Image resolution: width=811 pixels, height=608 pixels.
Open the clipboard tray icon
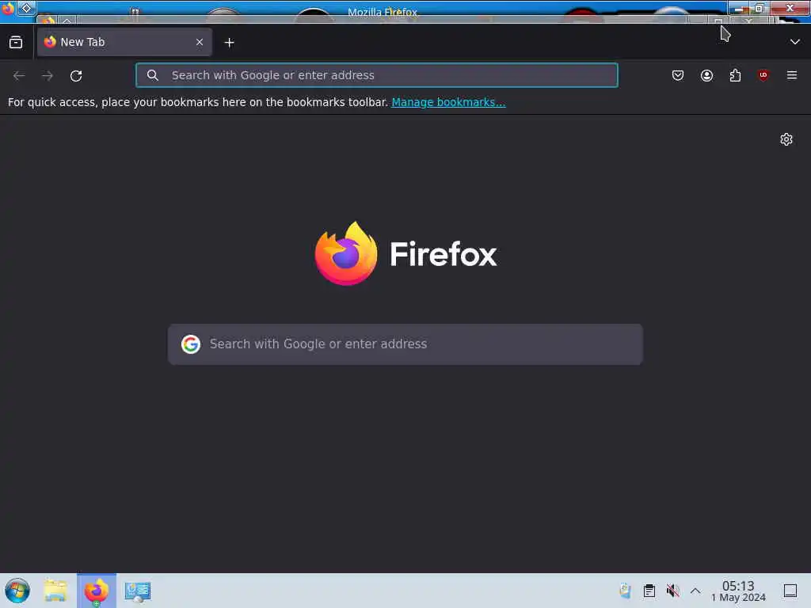point(649,591)
